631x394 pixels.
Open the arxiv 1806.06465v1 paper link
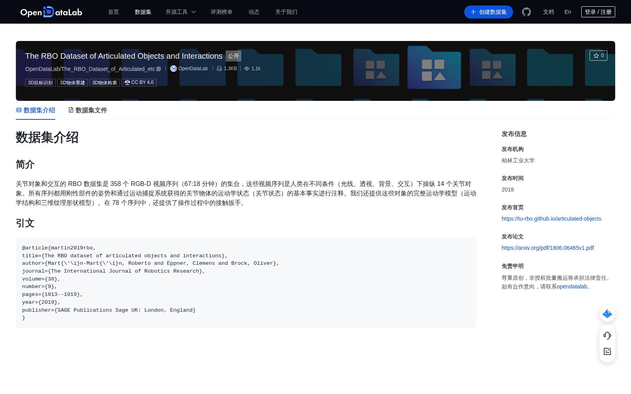548,248
